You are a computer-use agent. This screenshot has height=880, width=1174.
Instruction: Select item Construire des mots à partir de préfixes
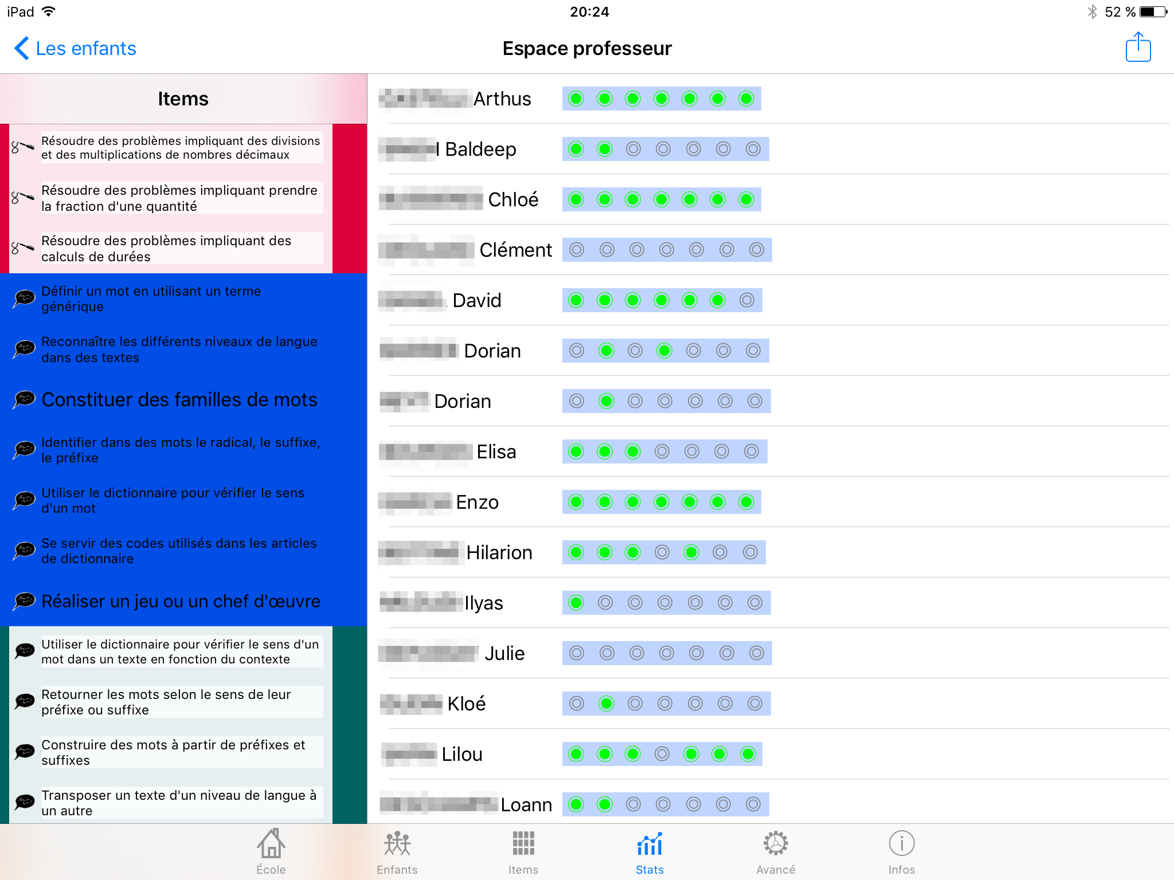click(x=173, y=752)
